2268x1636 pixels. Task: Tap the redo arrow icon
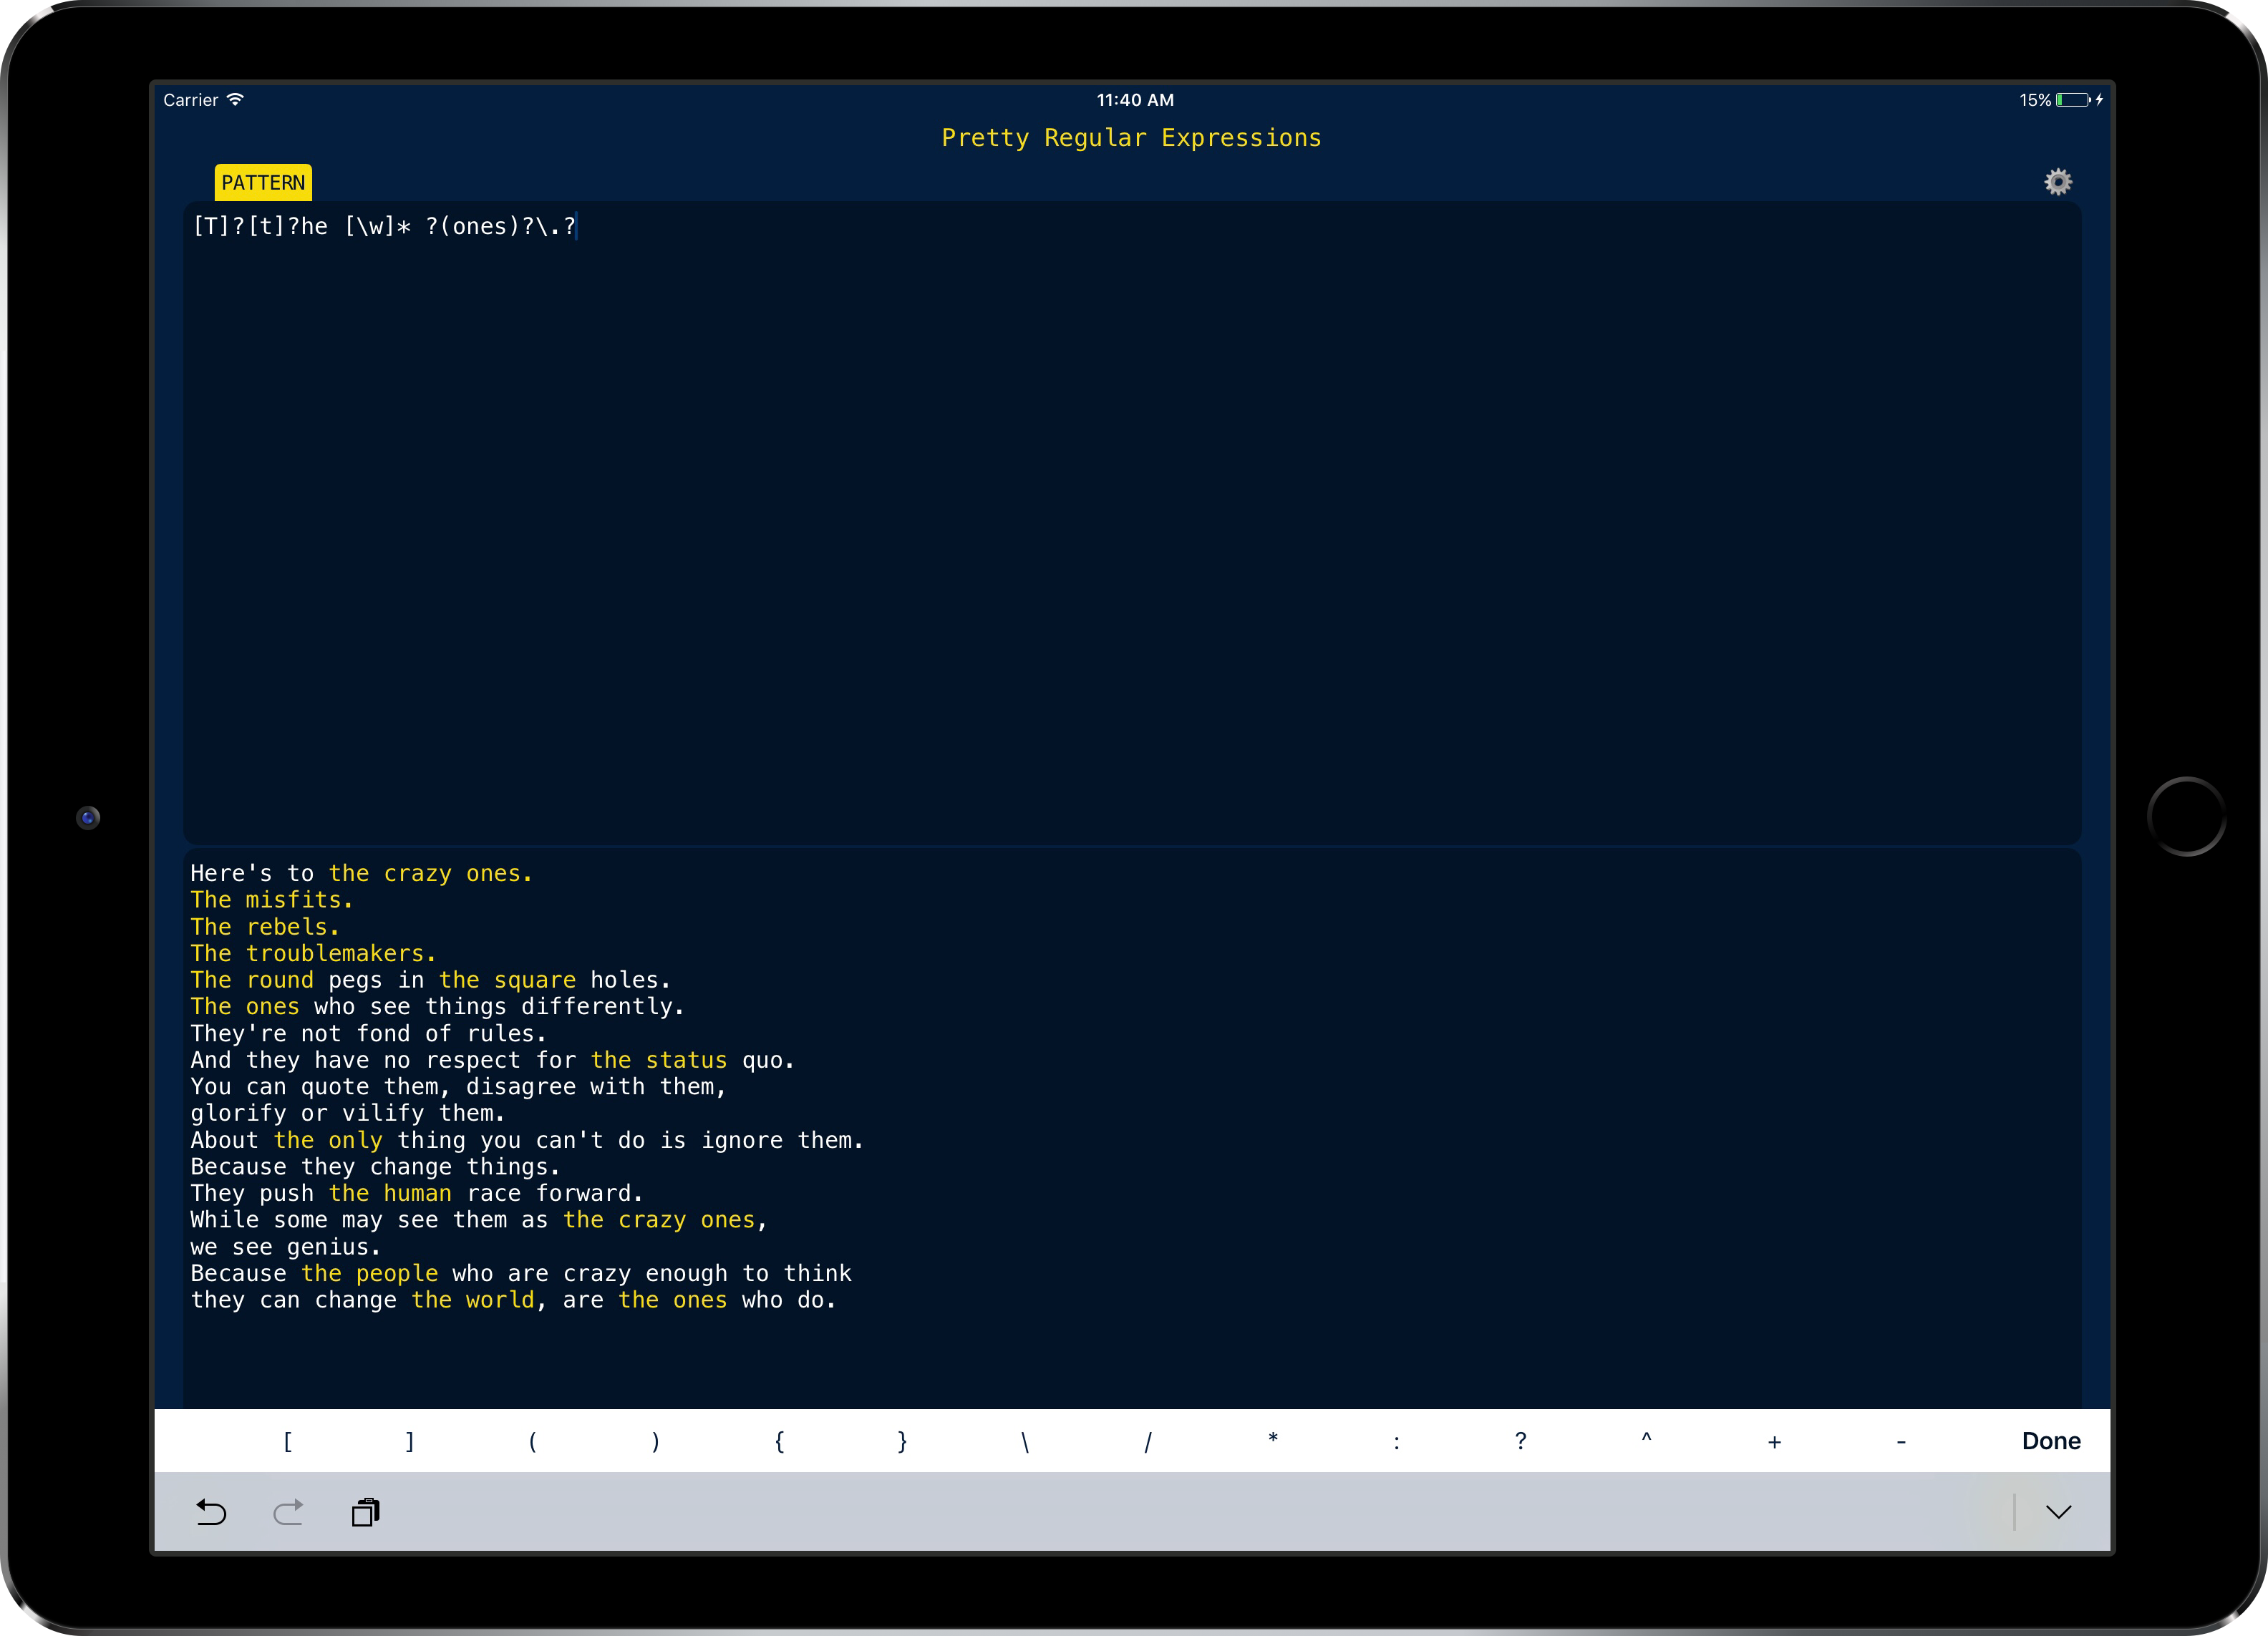(x=288, y=1512)
